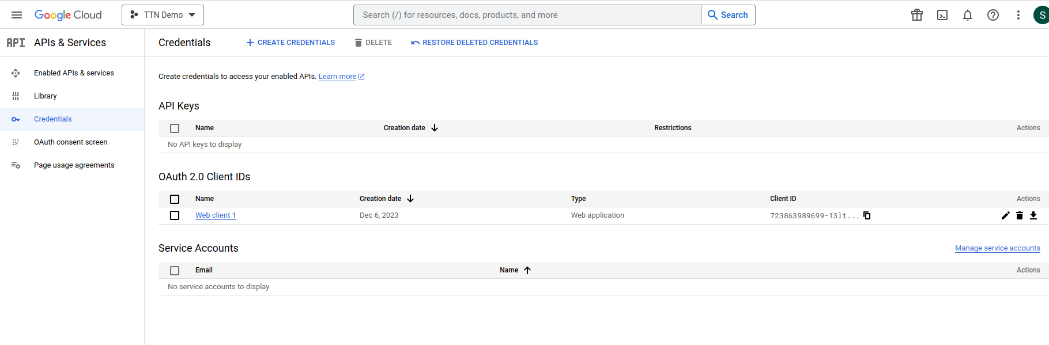Open the gift free trial icon
Viewport: 1049px width, 345px height.
[x=917, y=15]
